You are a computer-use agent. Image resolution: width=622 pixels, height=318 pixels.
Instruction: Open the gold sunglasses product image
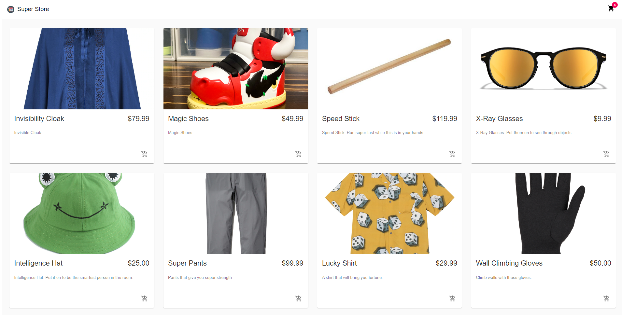[544, 69]
